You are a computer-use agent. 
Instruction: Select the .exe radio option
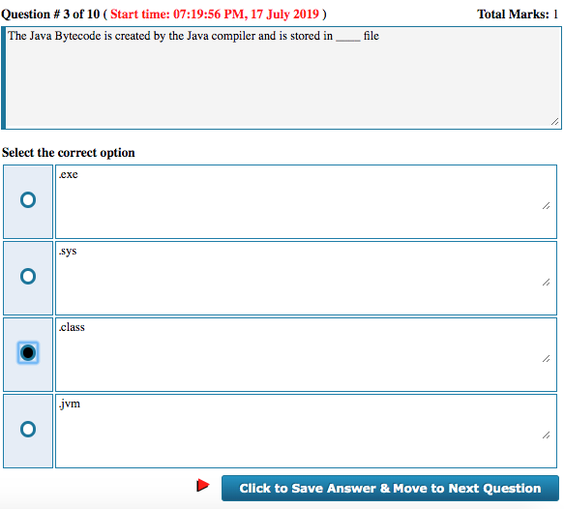click(x=28, y=200)
